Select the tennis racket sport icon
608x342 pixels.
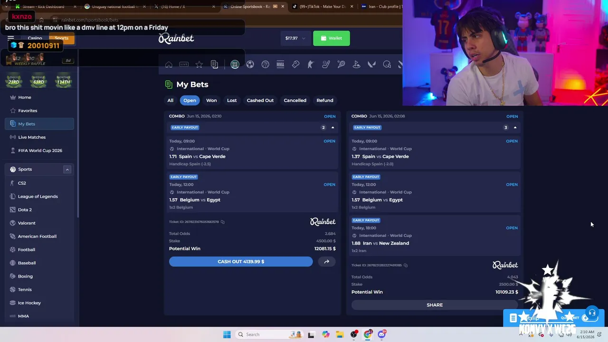coord(341,65)
